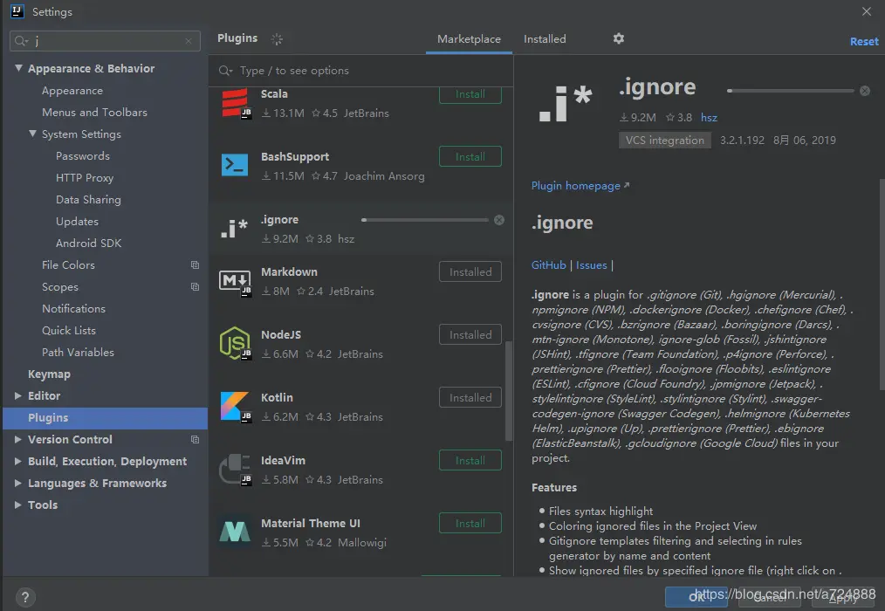Expand Languages & Frameworks section
Screen dimensions: 885x611
(x=18, y=484)
